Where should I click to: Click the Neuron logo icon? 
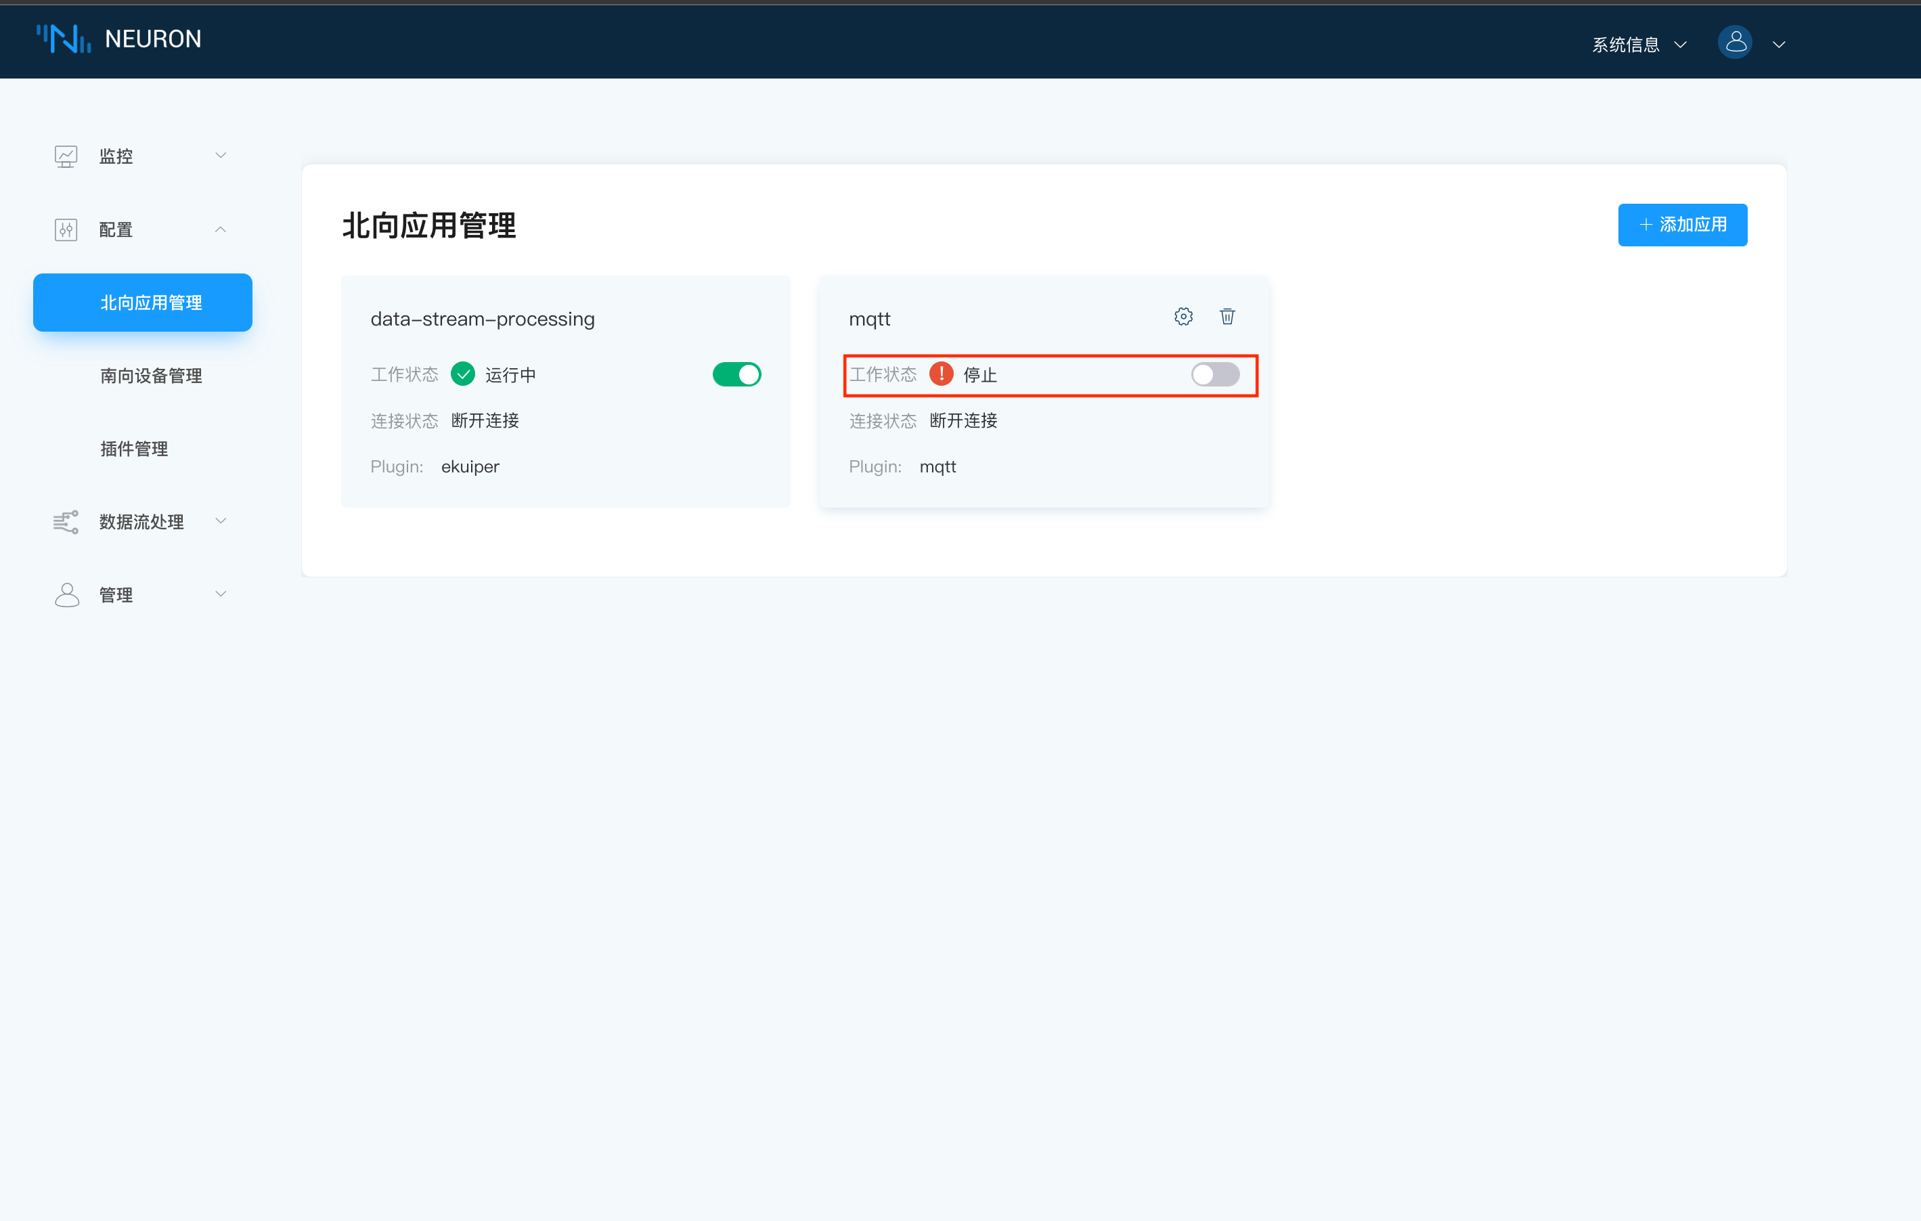tap(64, 39)
